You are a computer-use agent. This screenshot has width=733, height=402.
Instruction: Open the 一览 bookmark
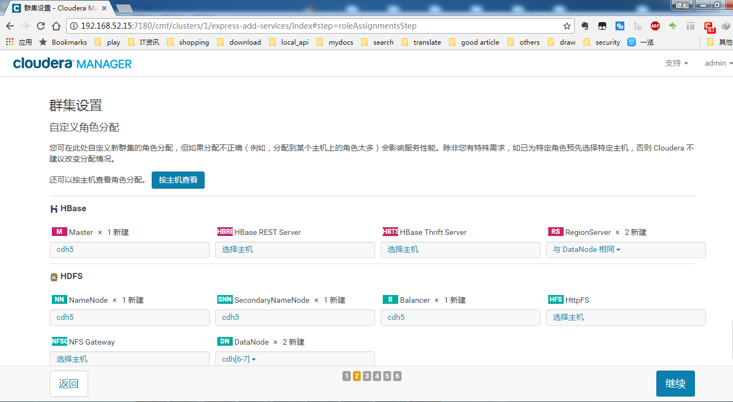(640, 42)
